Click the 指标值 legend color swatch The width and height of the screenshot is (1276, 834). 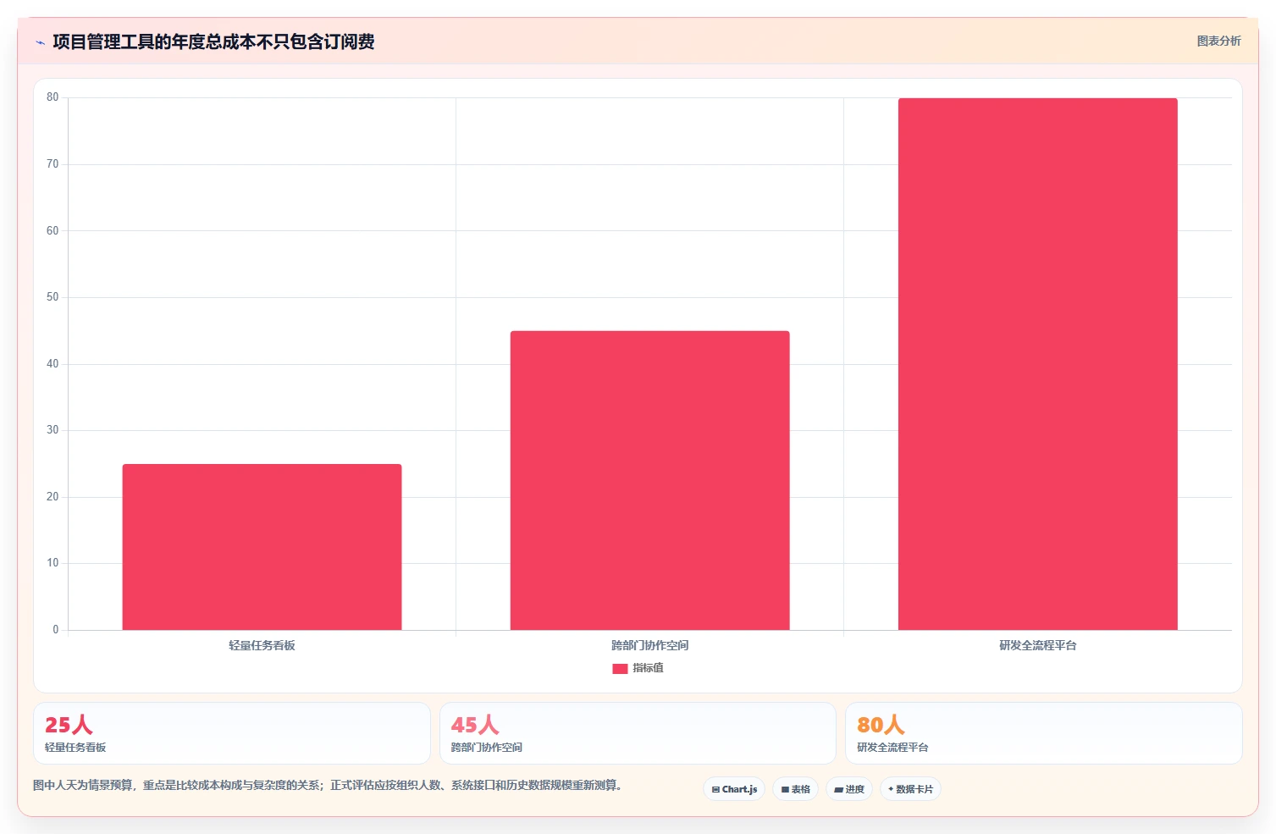pos(620,668)
